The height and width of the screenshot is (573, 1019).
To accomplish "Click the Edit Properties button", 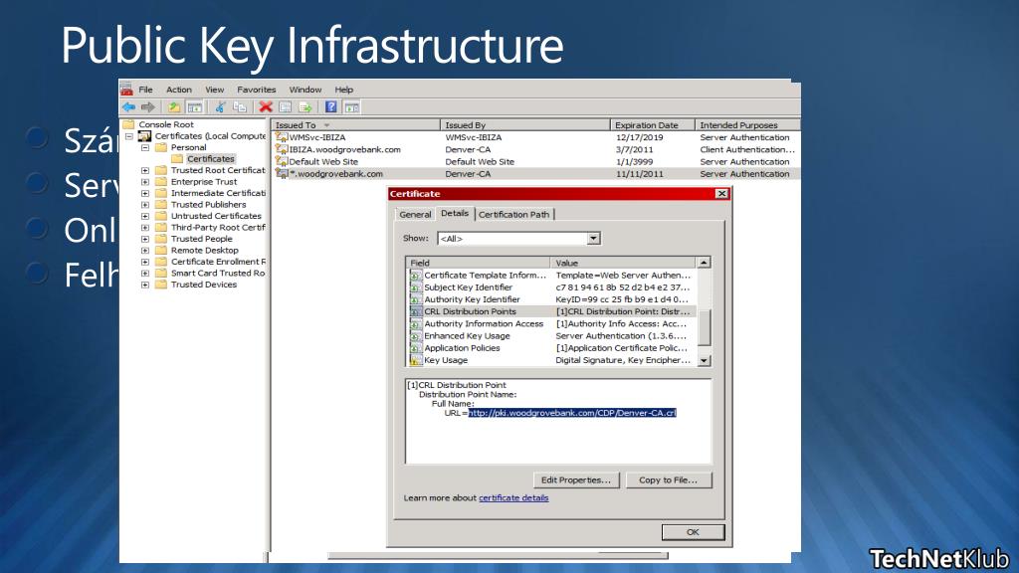I will coord(576,480).
